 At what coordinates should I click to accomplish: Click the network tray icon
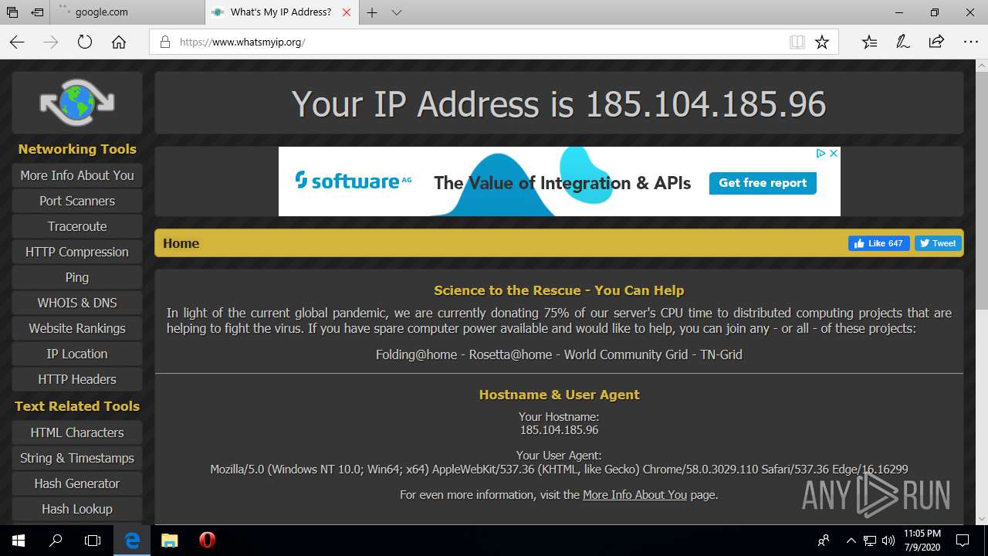[x=870, y=541]
